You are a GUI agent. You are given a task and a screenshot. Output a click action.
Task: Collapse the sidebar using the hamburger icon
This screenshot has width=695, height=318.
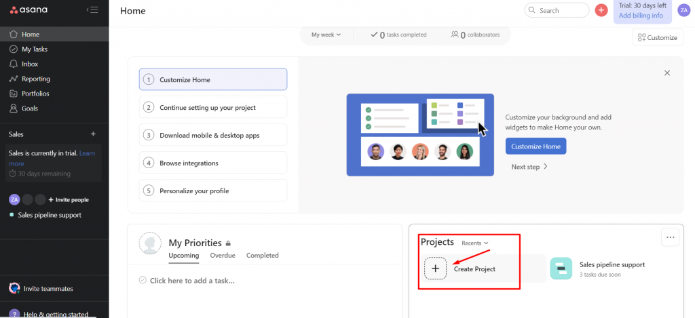point(93,10)
